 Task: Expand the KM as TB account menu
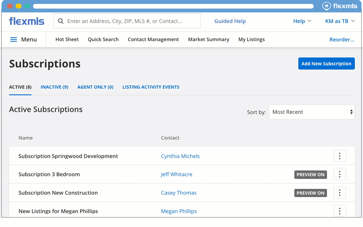pyautogui.click(x=340, y=21)
